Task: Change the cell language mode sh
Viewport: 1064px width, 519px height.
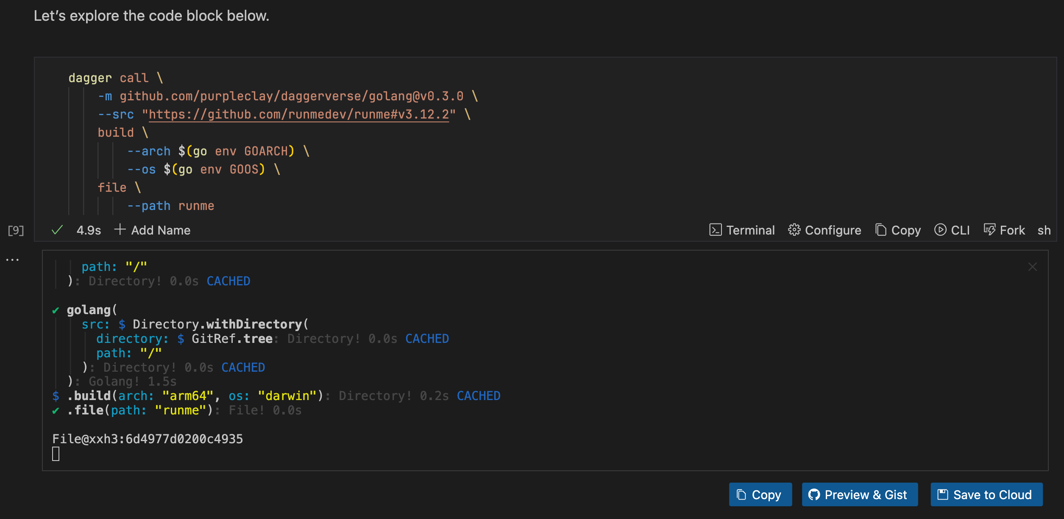Action: click(x=1044, y=230)
